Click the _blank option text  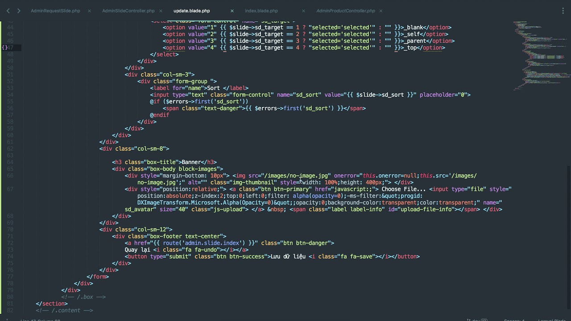(414, 27)
